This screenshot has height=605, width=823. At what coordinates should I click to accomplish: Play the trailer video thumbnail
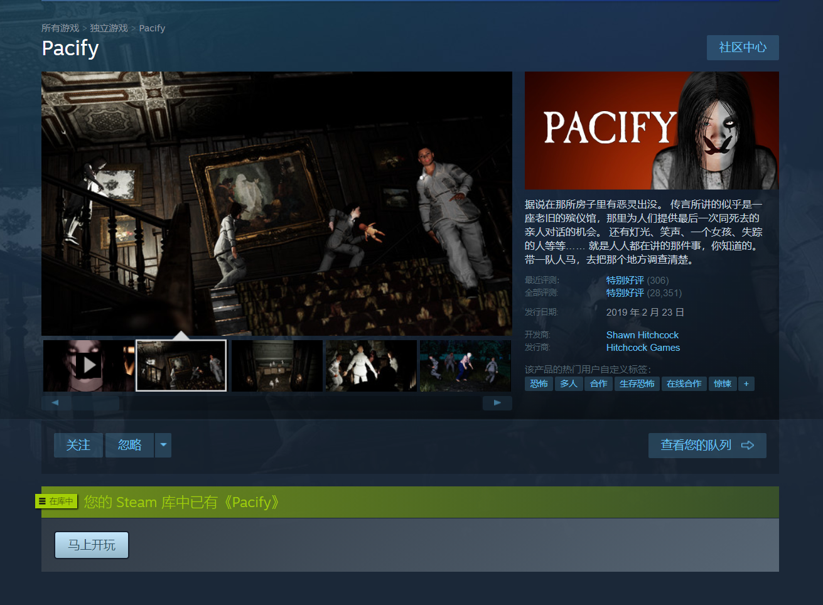point(89,365)
